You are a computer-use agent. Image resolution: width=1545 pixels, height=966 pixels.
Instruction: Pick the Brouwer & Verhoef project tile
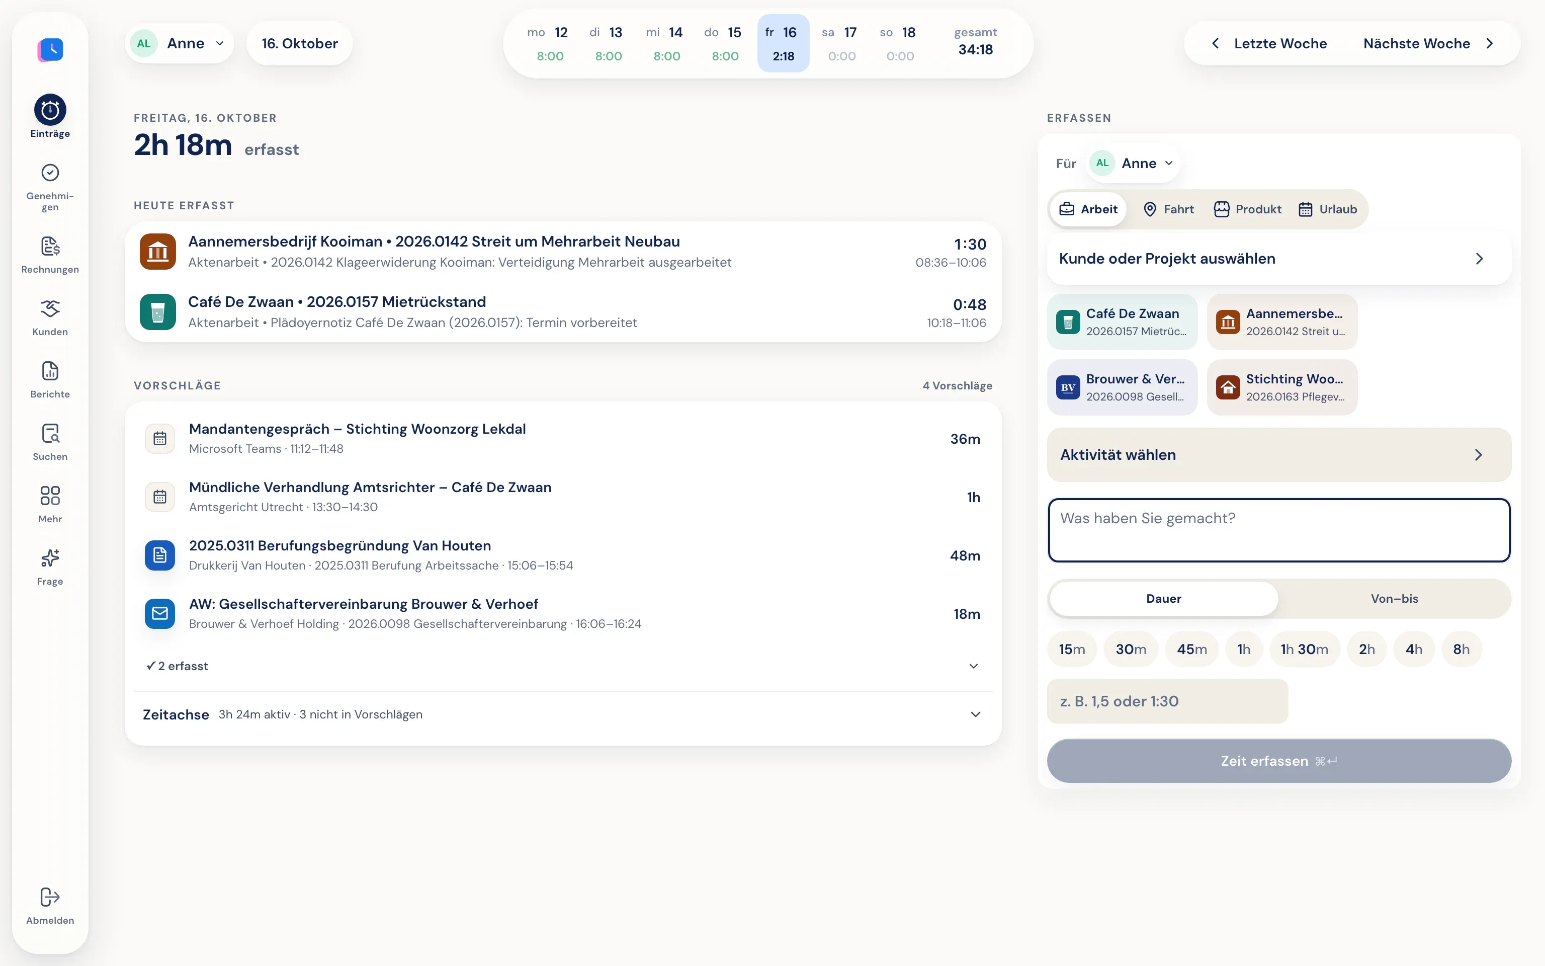click(1123, 387)
